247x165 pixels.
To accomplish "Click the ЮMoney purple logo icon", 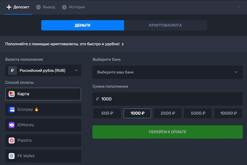I will 12,125.
